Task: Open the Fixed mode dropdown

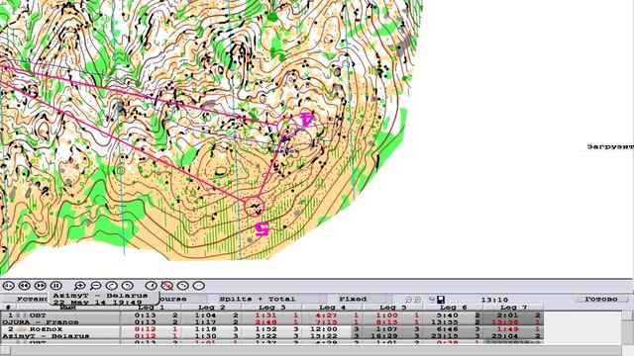Action: tap(359, 299)
